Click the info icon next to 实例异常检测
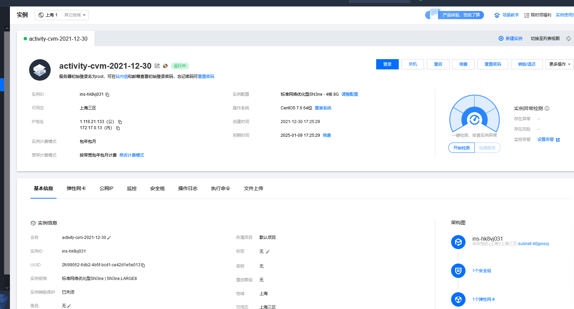This screenshot has width=574, height=309. click(547, 108)
